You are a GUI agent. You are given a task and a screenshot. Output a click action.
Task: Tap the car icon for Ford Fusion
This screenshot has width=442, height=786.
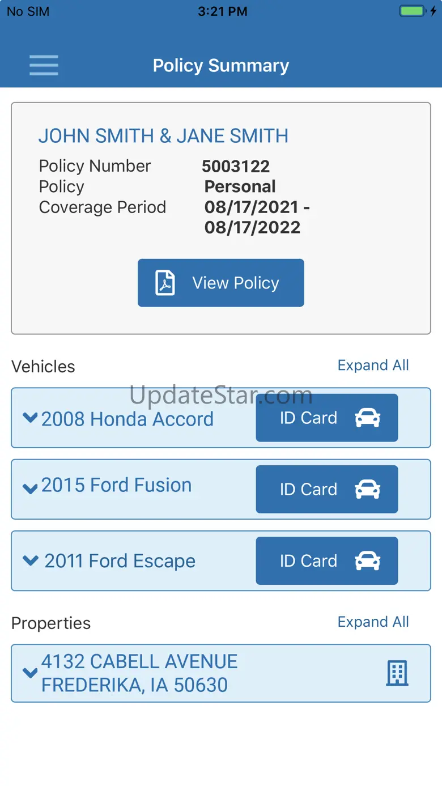367,490
